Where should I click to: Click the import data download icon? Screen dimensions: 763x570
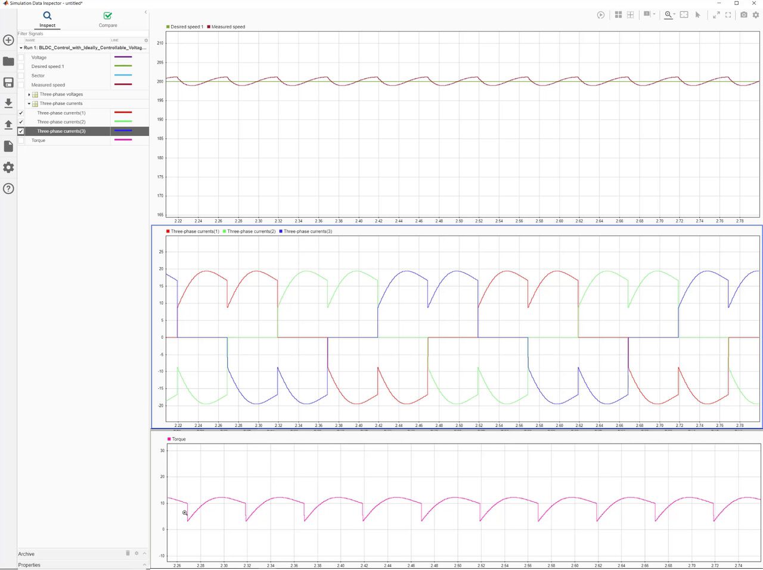pyautogui.click(x=8, y=103)
